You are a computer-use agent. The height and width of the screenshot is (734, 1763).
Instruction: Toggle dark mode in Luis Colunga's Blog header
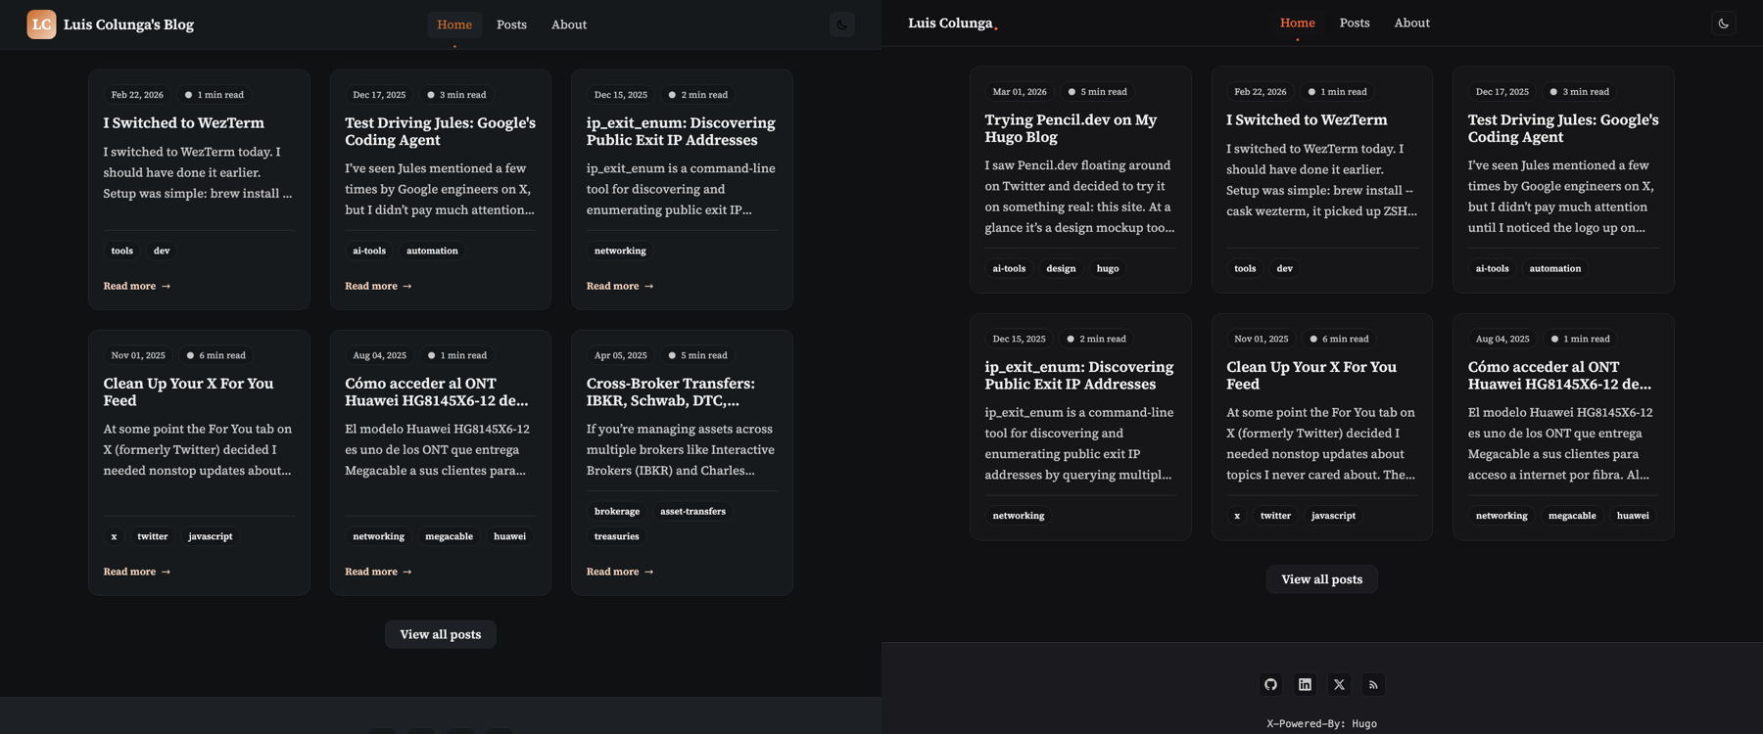(x=841, y=24)
